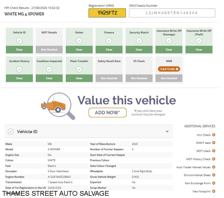Open the View footprint link

click(202, 191)
